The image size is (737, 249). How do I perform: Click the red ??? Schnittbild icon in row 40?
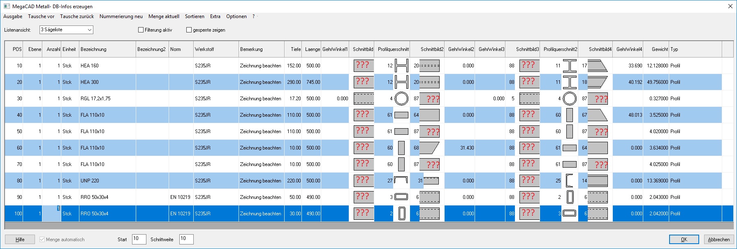(x=363, y=115)
